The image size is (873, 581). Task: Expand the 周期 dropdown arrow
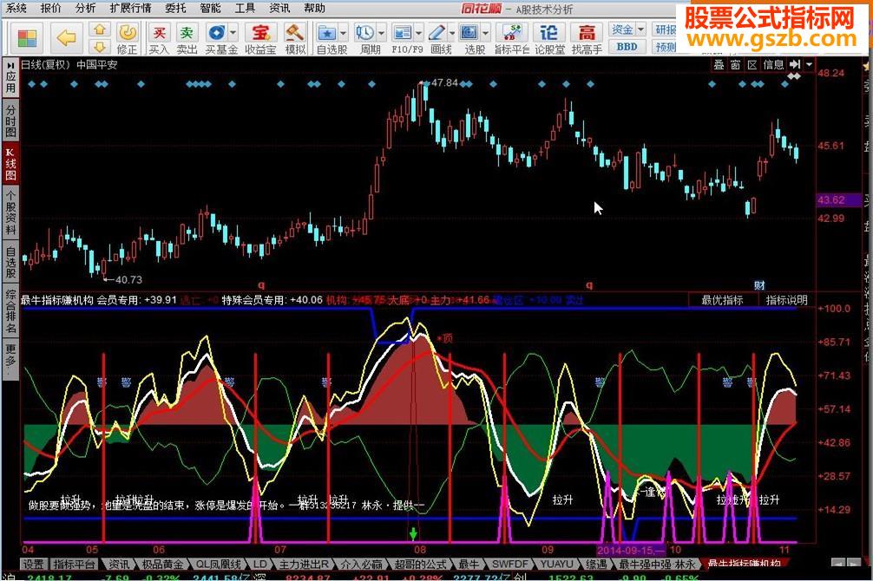click(381, 33)
